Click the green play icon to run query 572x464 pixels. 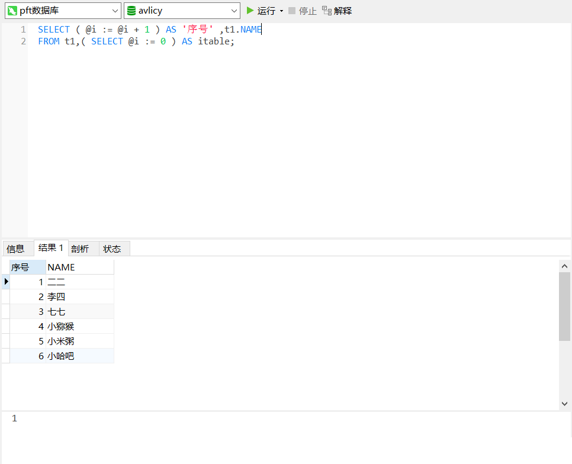coord(250,10)
